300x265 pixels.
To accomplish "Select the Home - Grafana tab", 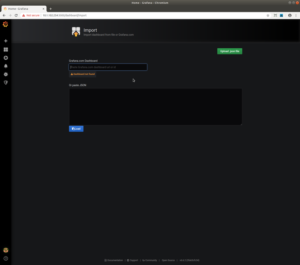I will point(24,9).
